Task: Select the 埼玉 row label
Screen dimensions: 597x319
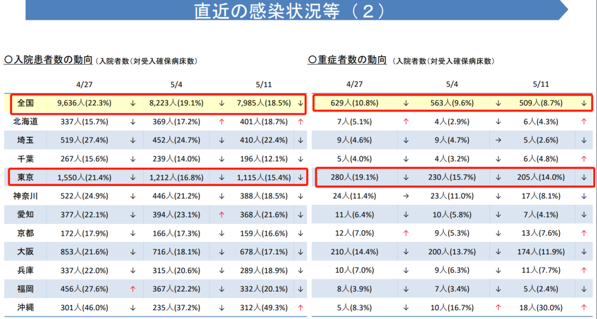Action: click(x=26, y=140)
